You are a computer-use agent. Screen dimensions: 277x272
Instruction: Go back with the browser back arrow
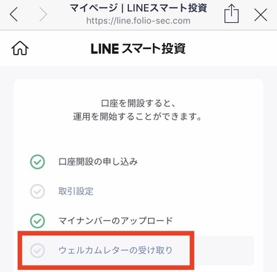(14, 15)
